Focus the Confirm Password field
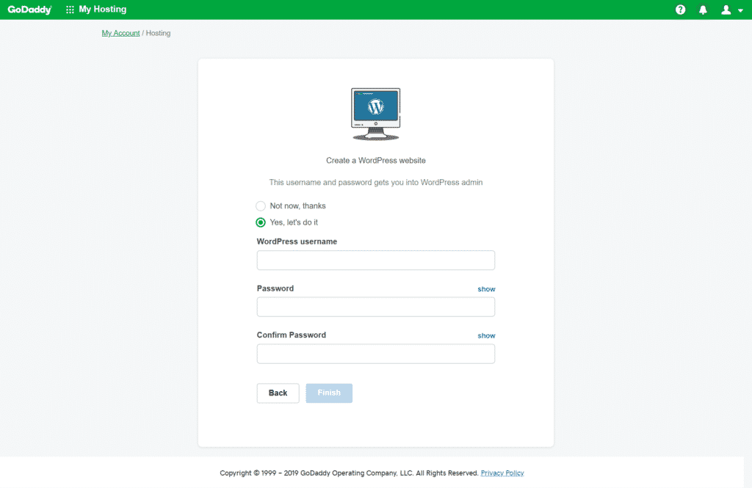752x488 pixels. coord(375,354)
